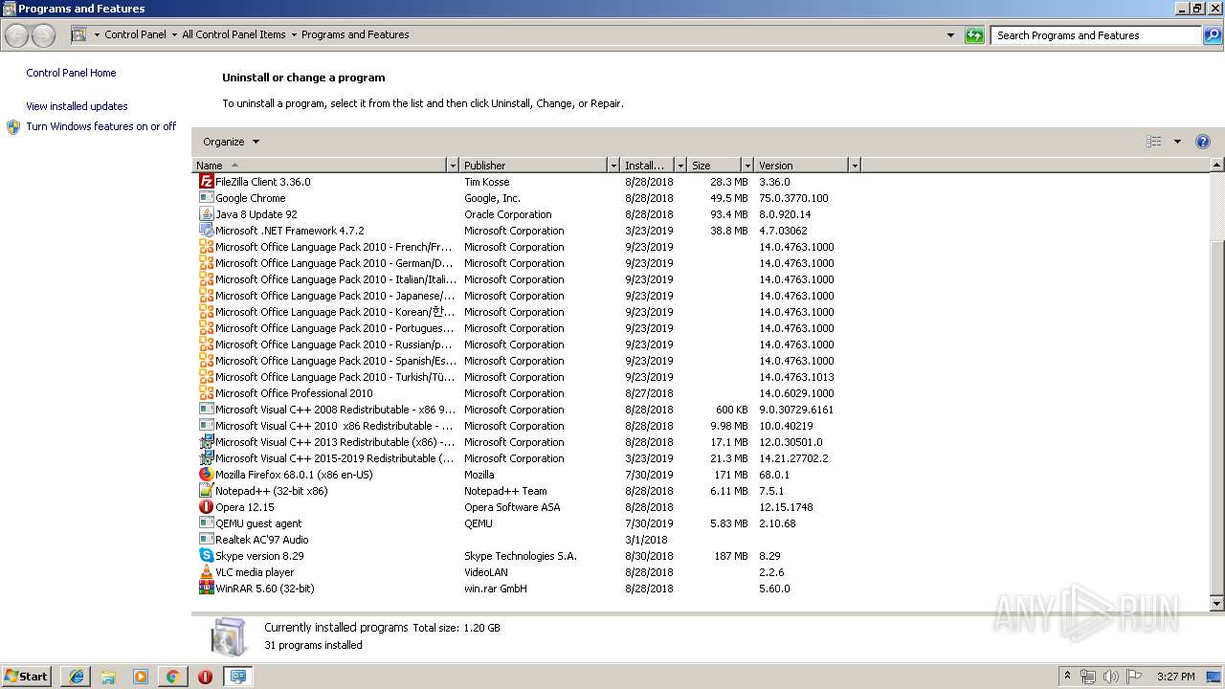Click the VLC media player cone icon
Viewport: 1225px width, 689px height.
206,571
